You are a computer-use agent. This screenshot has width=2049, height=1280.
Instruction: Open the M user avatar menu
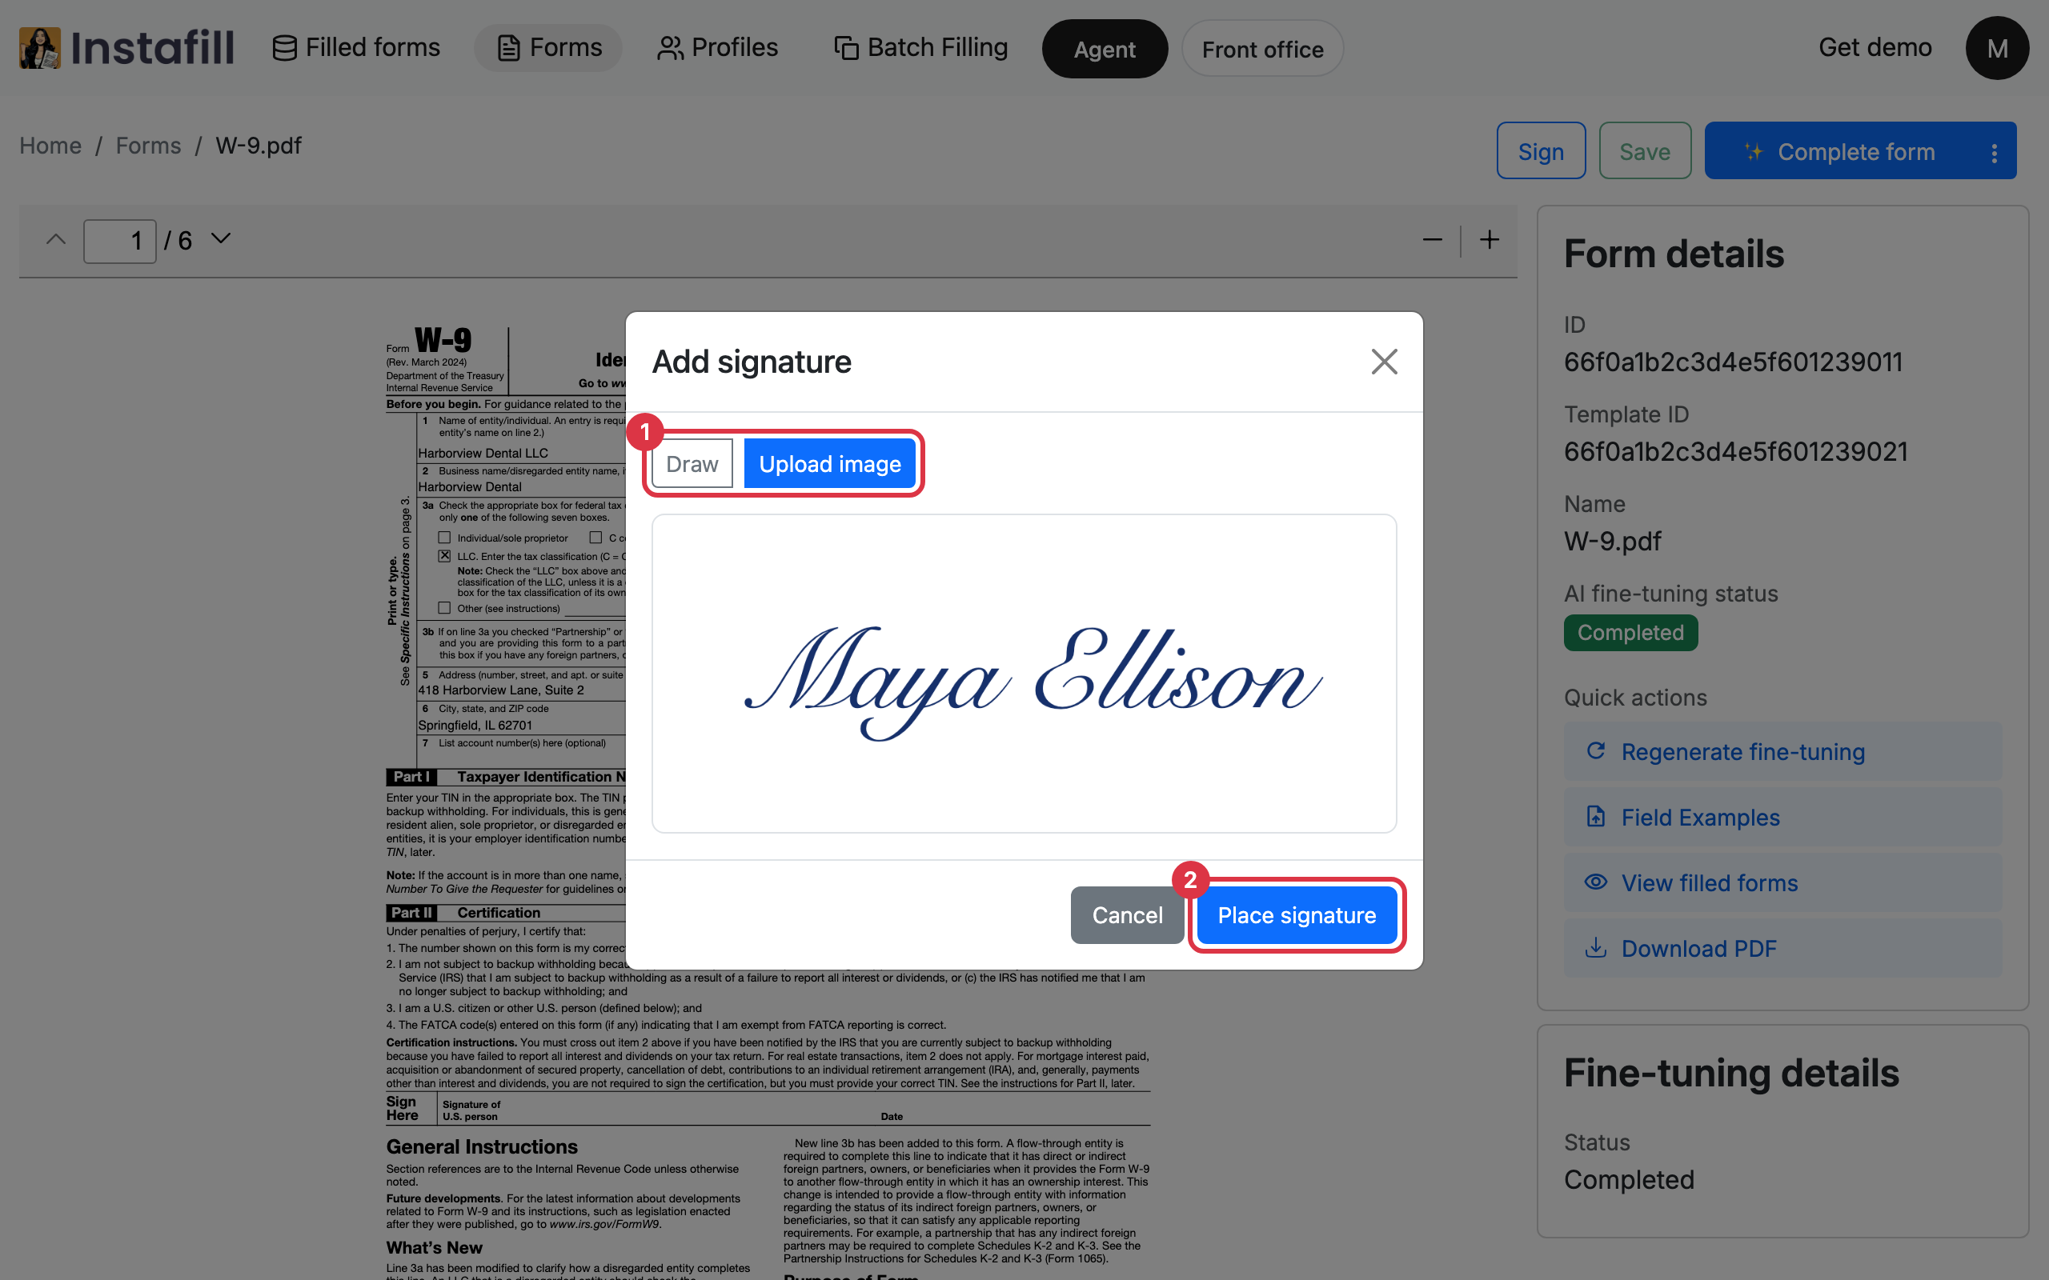[1996, 48]
